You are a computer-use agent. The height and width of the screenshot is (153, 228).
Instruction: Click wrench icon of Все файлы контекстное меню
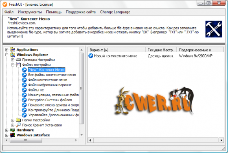click(x=24, y=75)
